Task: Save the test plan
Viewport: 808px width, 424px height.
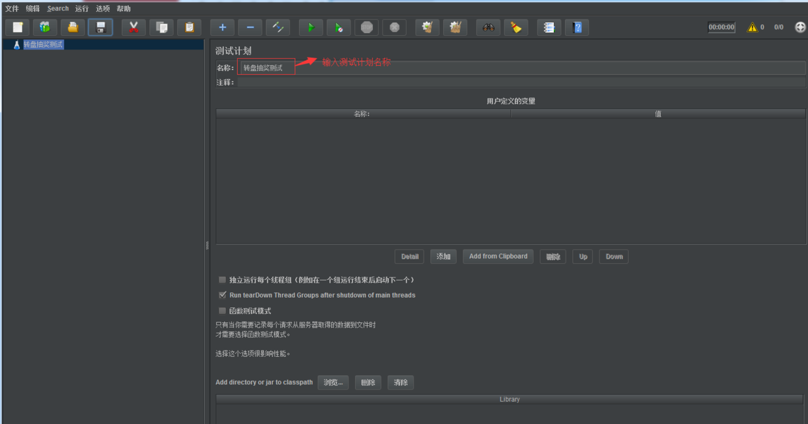Action: [100, 27]
